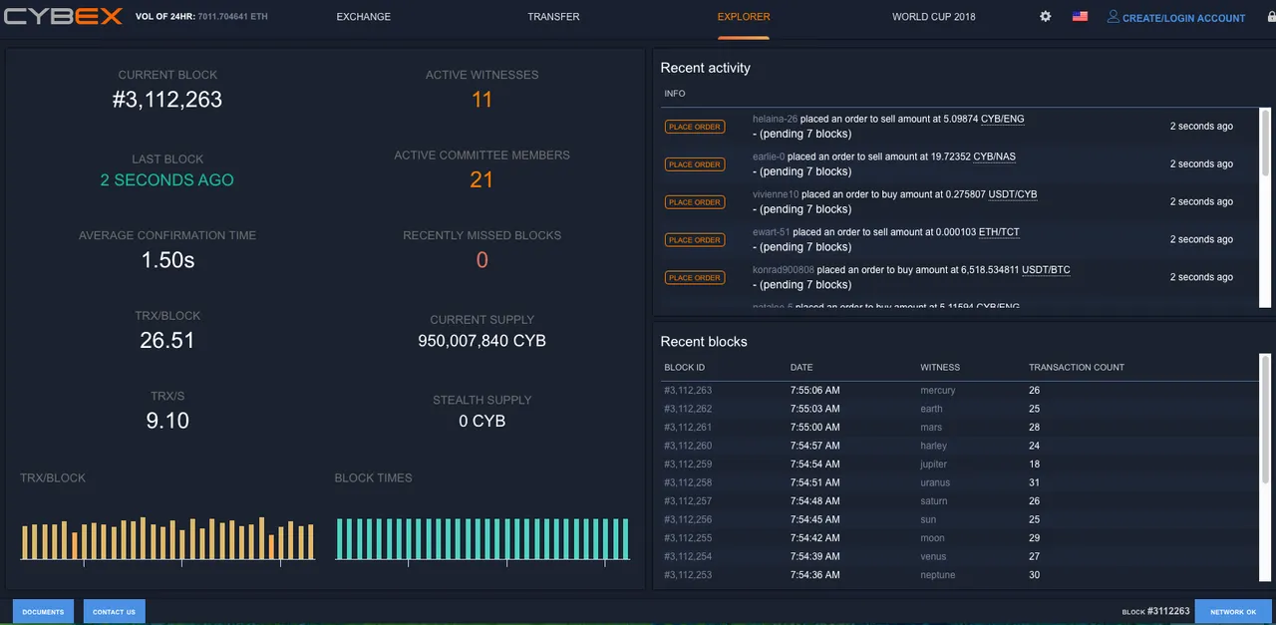Click the 24HR volume 7011.704641 ETH
Image resolution: width=1276 pixels, height=625 pixels.
[x=232, y=17]
